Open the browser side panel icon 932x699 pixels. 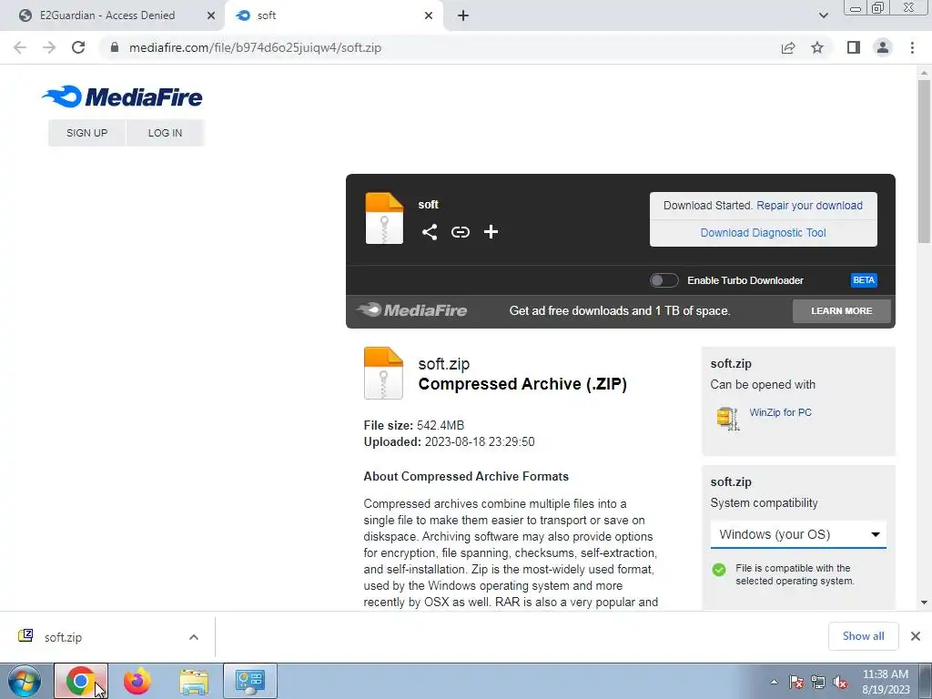pyautogui.click(x=854, y=47)
